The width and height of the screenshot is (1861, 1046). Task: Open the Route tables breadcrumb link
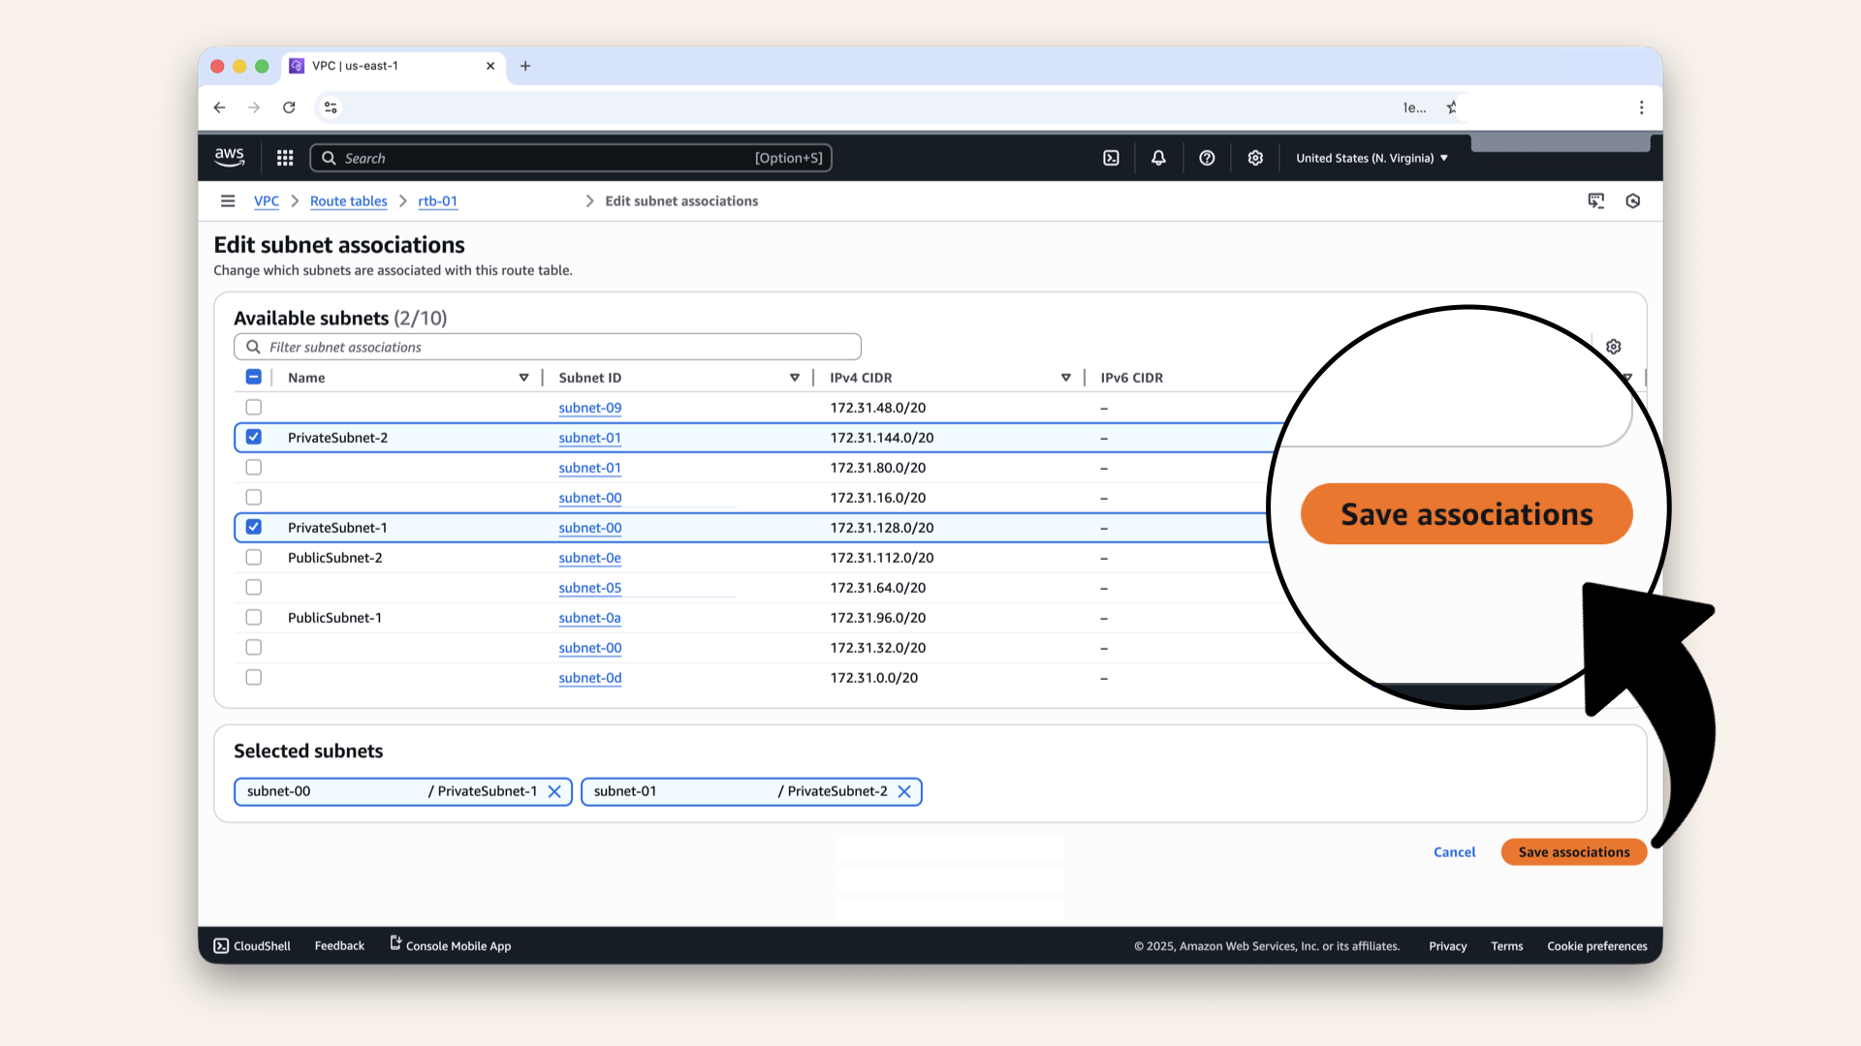tap(348, 200)
